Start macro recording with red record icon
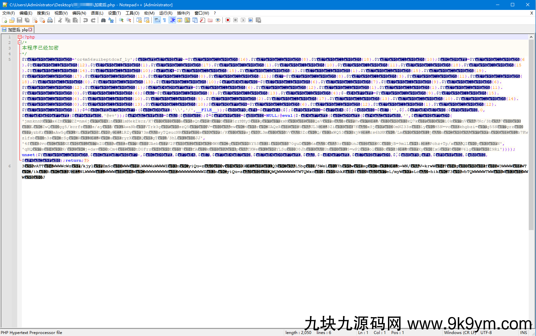The height and width of the screenshot is (336, 536). [x=228, y=20]
